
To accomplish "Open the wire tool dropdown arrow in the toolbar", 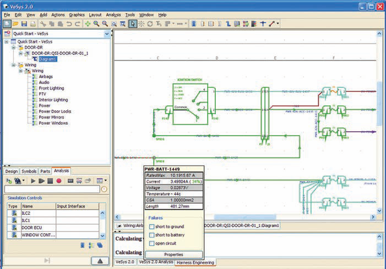I will [278, 24].
